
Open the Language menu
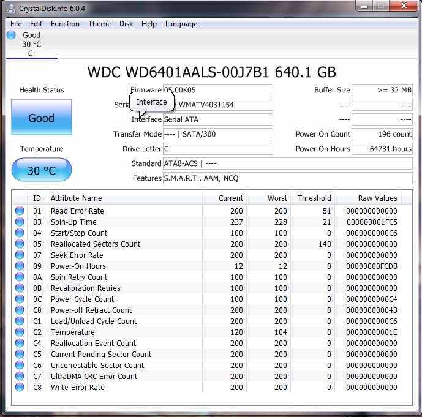pos(181,24)
